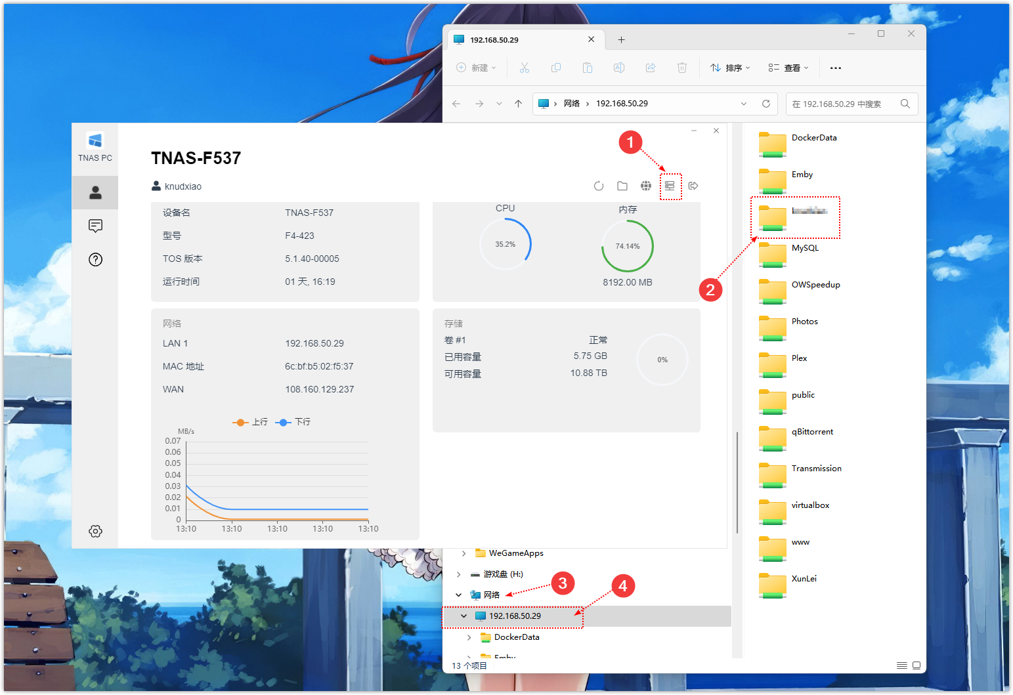1013x695 pixels.
Task: Click the Copy icon in Explorer toolbar
Action: 556,68
